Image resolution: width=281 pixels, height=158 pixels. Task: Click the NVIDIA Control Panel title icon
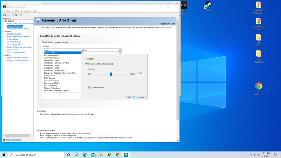[4, 7]
